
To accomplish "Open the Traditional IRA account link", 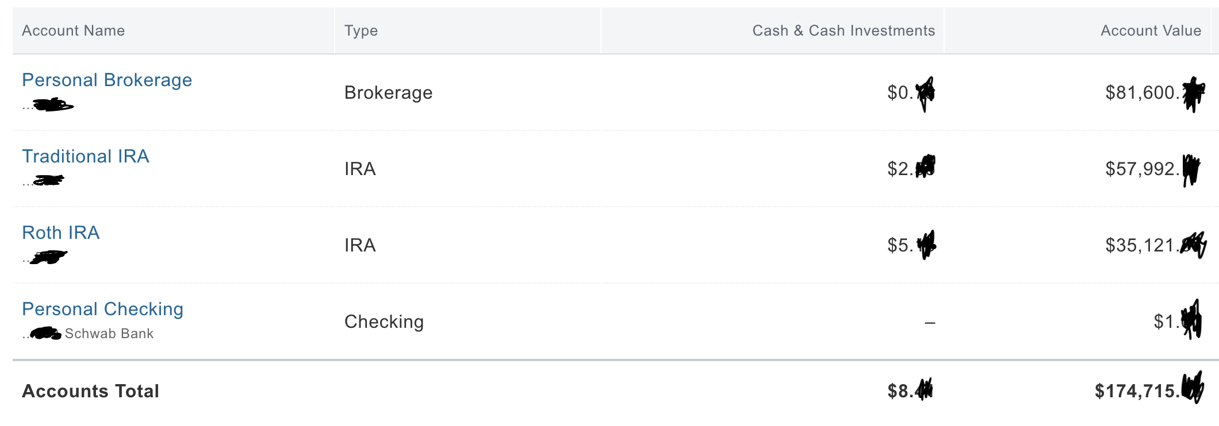I will point(86,157).
